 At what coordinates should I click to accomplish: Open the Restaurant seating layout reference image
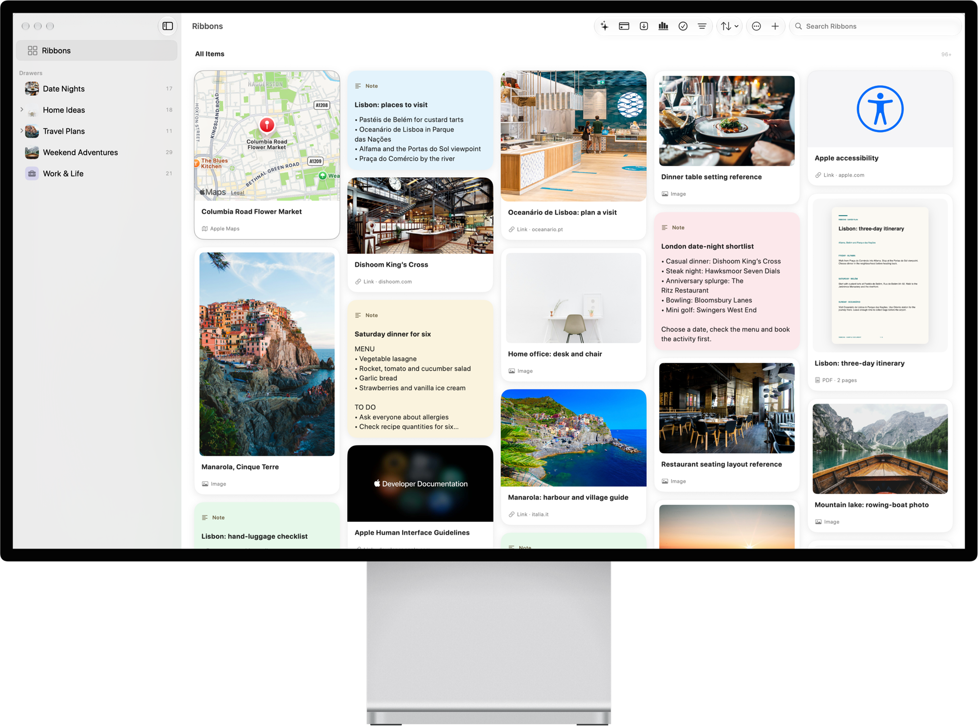point(727,408)
